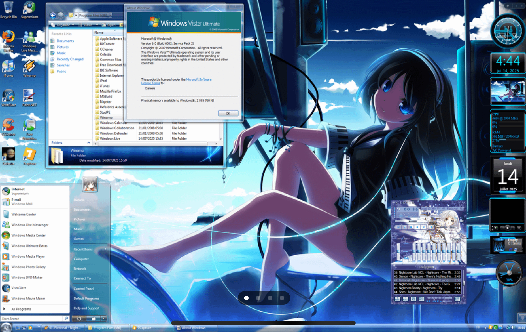Open the Mozilla Firefox desktop shortcut
The height and width of the screenshot is (332, 526).
click(x=8, y=41)
